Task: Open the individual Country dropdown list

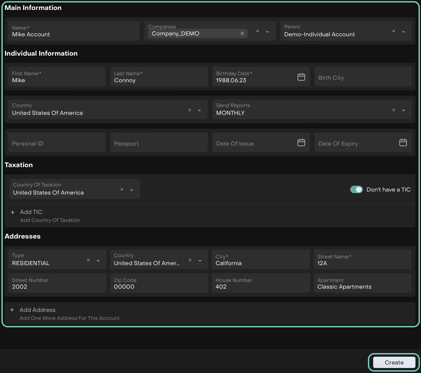Action: [199, 111]
